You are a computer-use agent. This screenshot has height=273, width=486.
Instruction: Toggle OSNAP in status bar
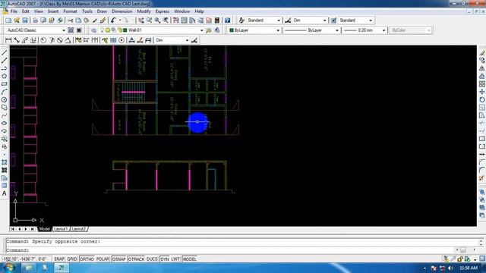coord(118,259)
